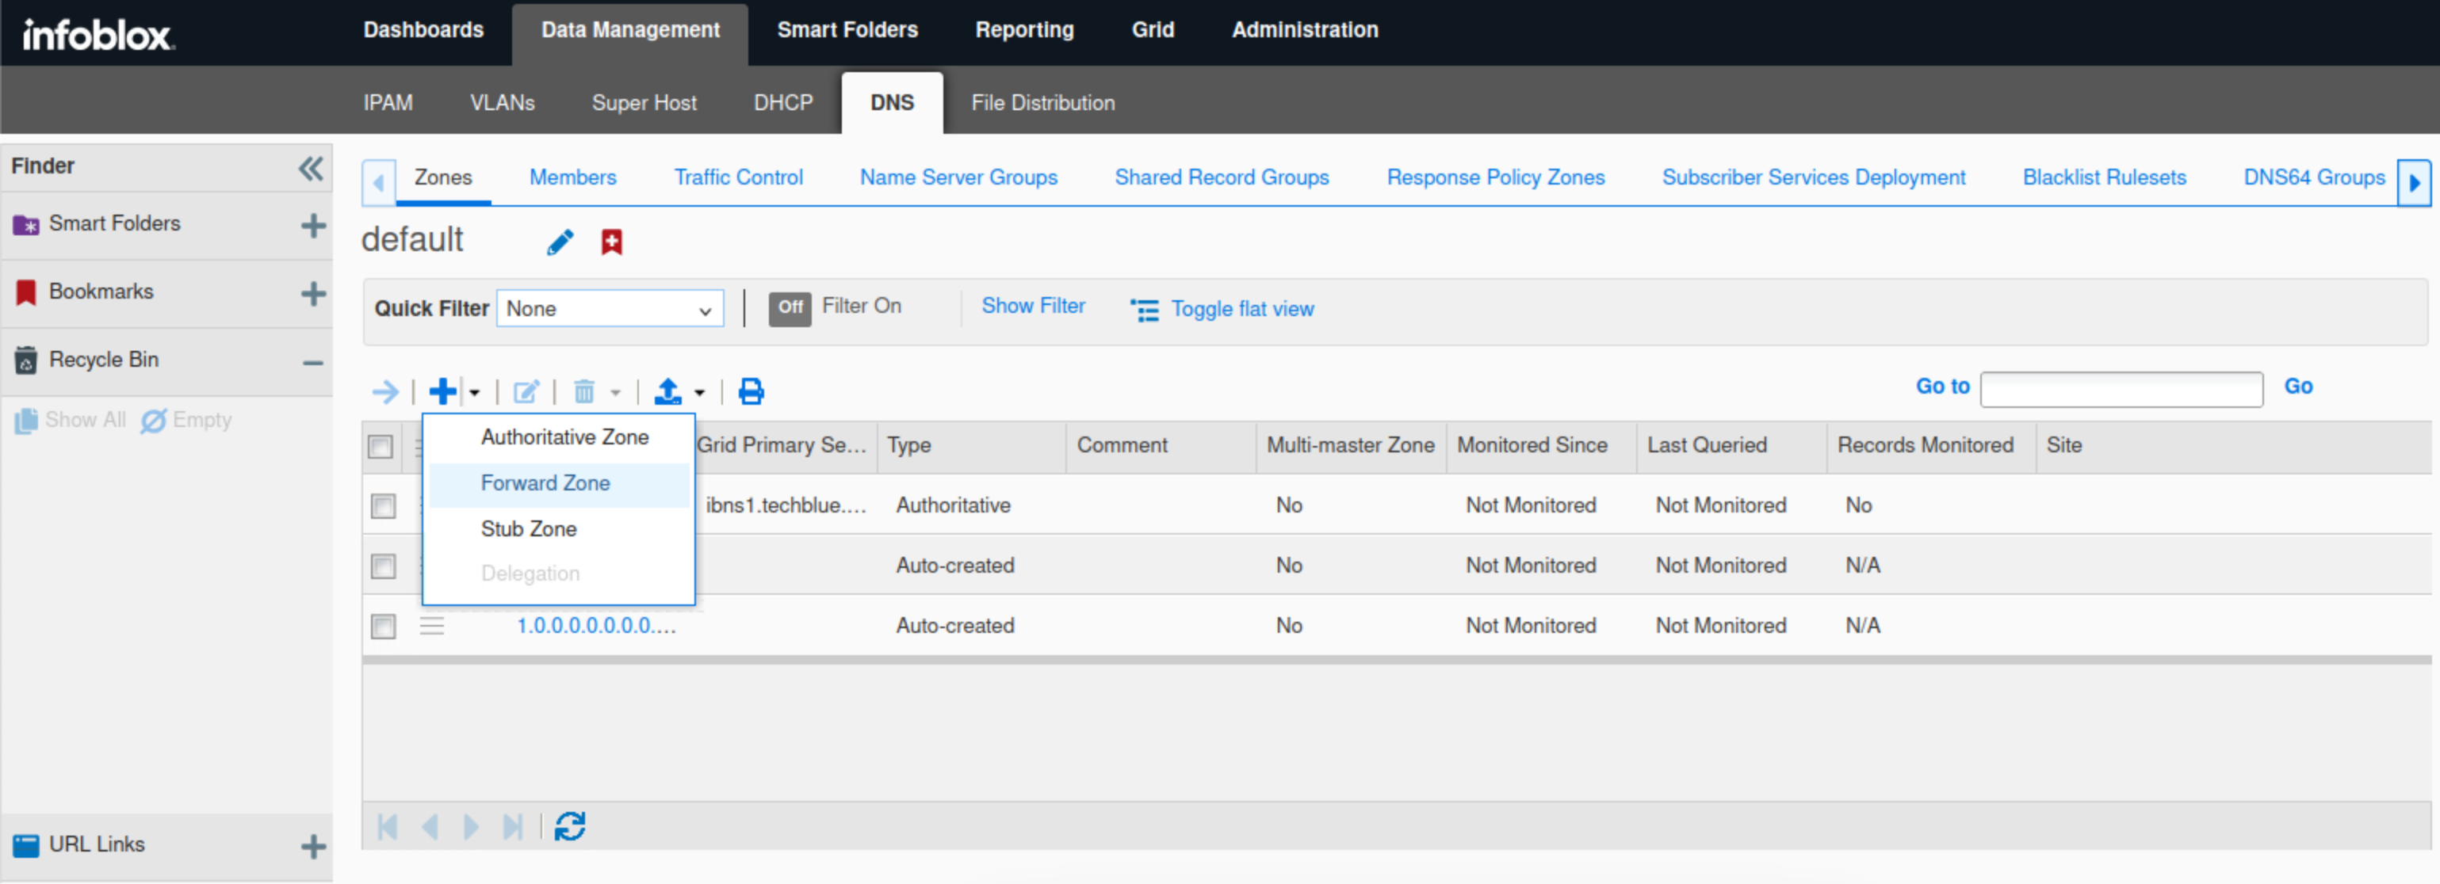
Task: Click the print icon in toolbar
Action: [x=752, y=391]
